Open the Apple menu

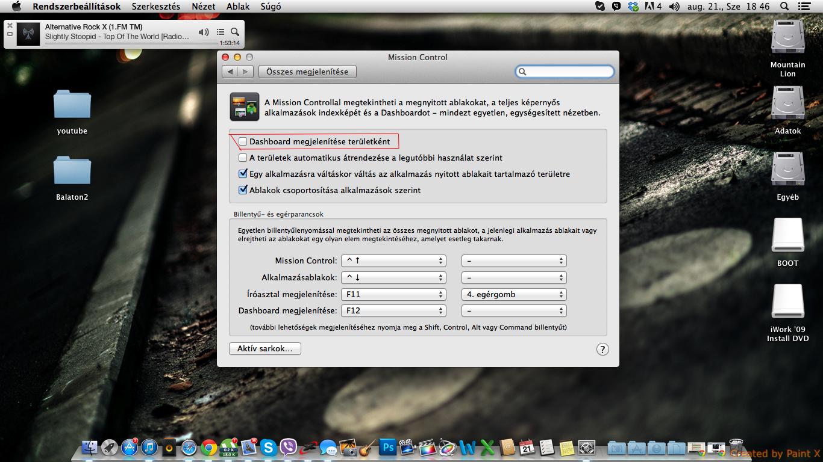(x=16, y=6)
